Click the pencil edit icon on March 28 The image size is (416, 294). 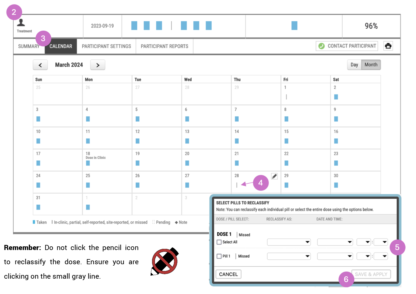[274, 176]
